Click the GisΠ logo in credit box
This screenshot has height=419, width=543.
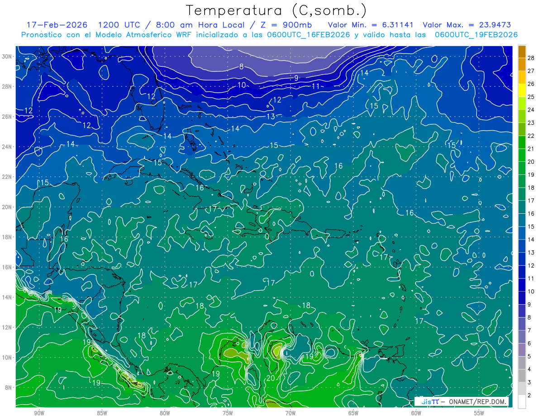(x=429, y=401)
